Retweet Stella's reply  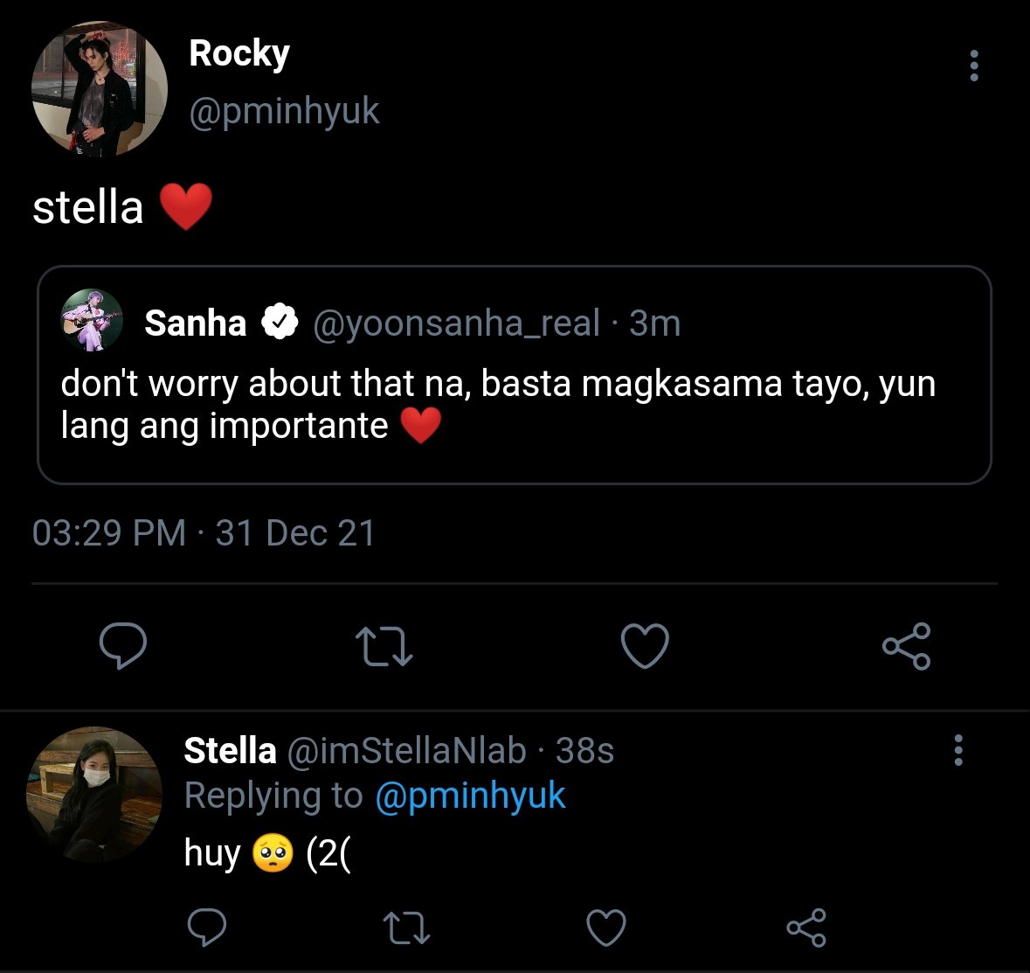(x=406, y=928)
